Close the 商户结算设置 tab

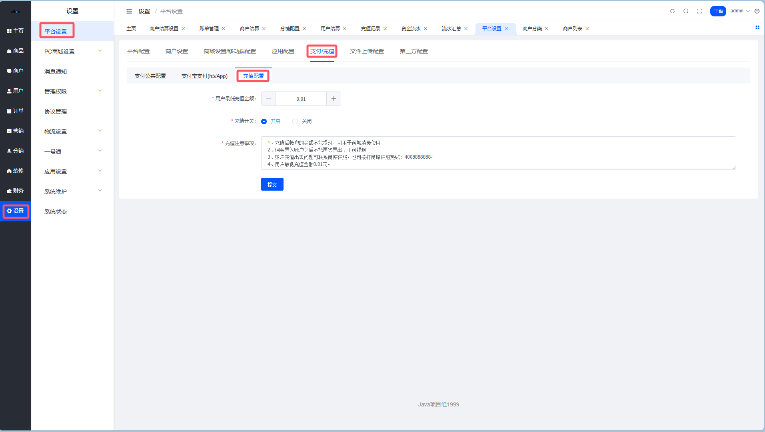[183, 29]
